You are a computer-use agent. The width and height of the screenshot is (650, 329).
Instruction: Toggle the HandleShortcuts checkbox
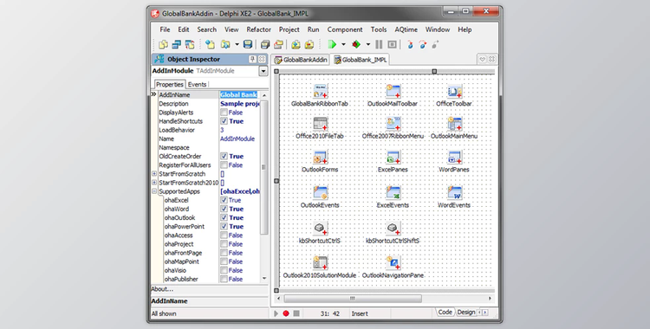[x=224, y=121]
